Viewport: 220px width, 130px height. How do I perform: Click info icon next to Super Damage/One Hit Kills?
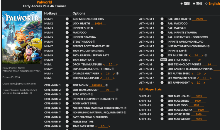[x=113, y=69]
